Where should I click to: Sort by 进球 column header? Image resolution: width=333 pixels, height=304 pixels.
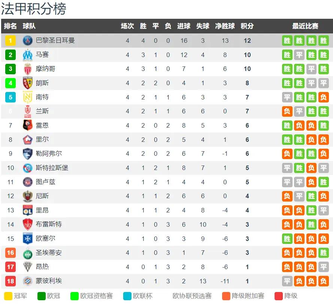click(184, 26)
